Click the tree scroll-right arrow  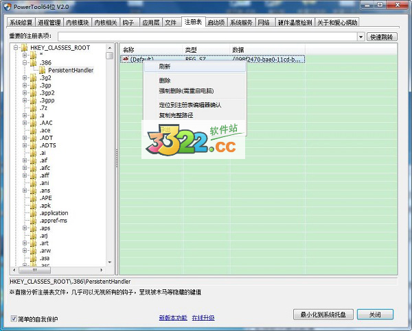101,270
